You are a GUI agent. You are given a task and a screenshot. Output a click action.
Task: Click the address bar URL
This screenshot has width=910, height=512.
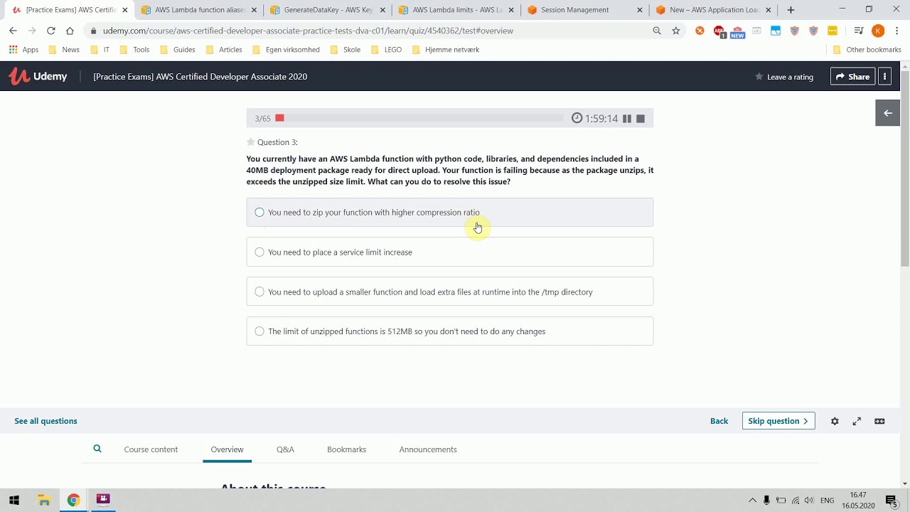tap(308, 31)
